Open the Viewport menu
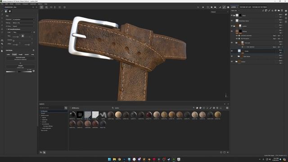 coord(25,4)
